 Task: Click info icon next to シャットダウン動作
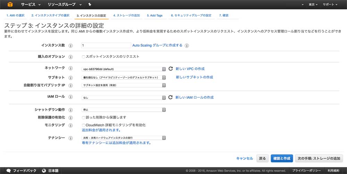pyautogui.click(x=71, y=110)
